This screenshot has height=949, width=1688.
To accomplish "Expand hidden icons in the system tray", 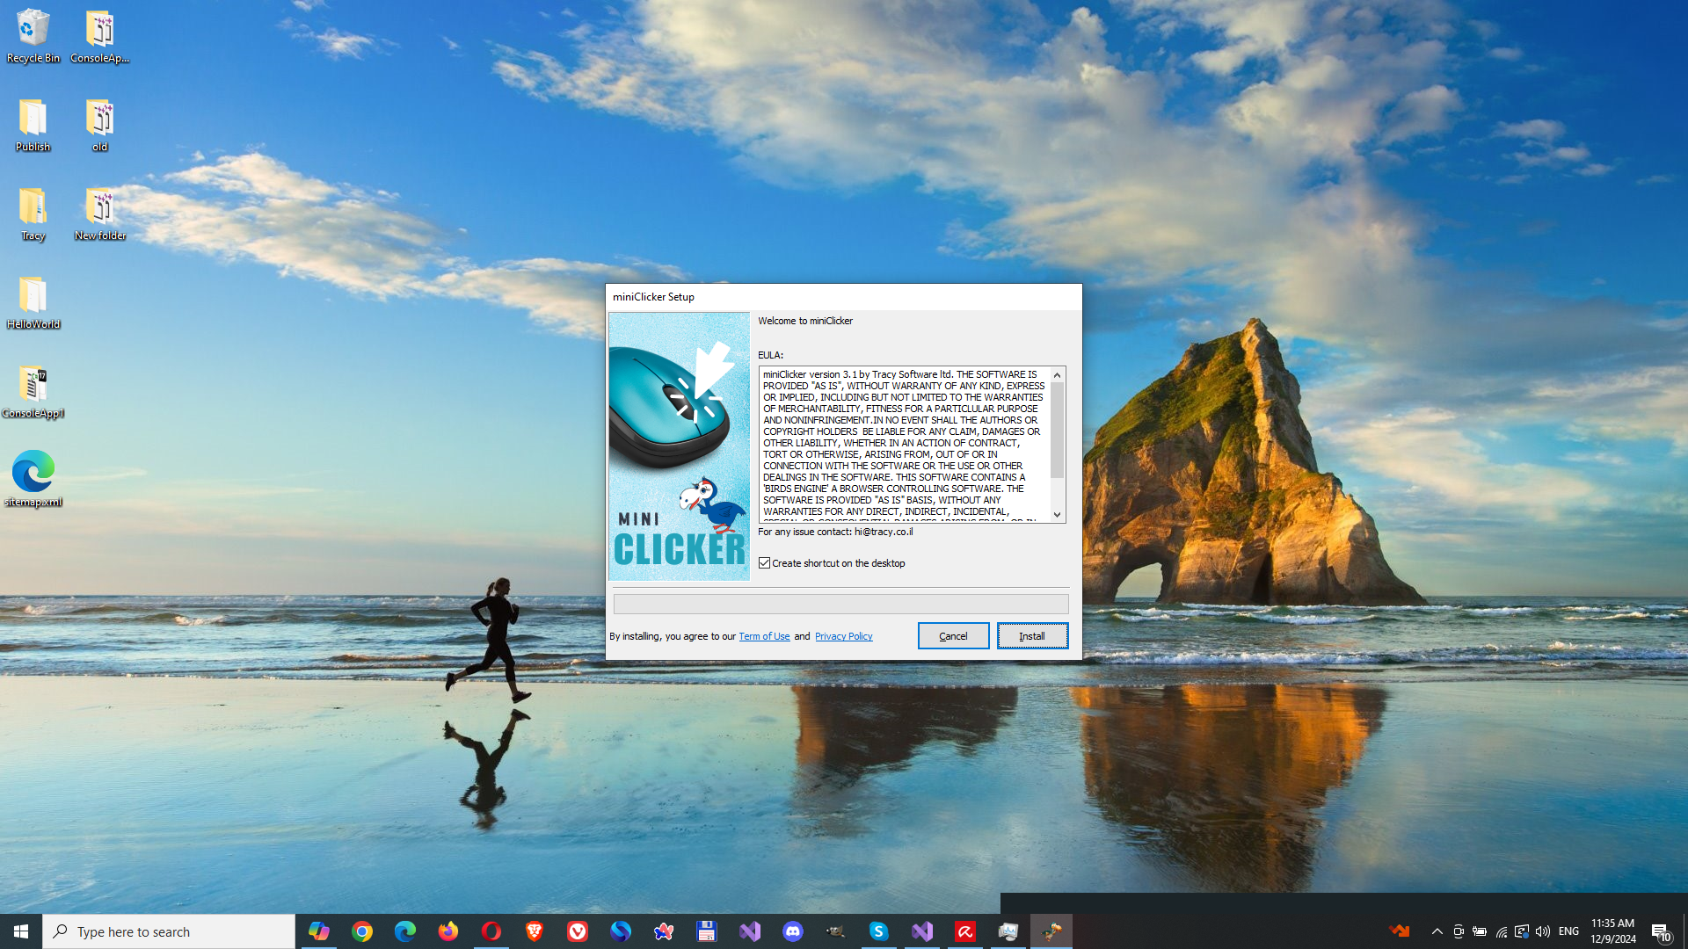I will pos(1437,931).
